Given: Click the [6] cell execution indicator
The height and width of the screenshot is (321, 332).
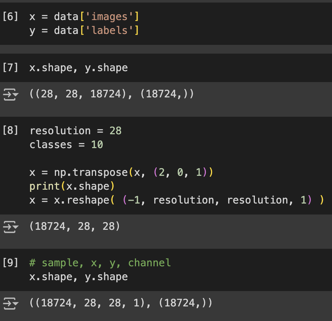Looking at the screenshot, I should click(10, 16).
